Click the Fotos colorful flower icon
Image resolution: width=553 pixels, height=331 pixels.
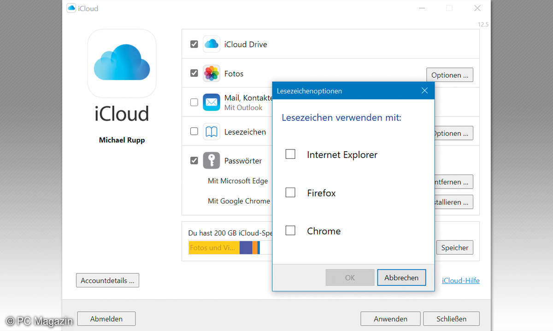click(x=212, y=74)
